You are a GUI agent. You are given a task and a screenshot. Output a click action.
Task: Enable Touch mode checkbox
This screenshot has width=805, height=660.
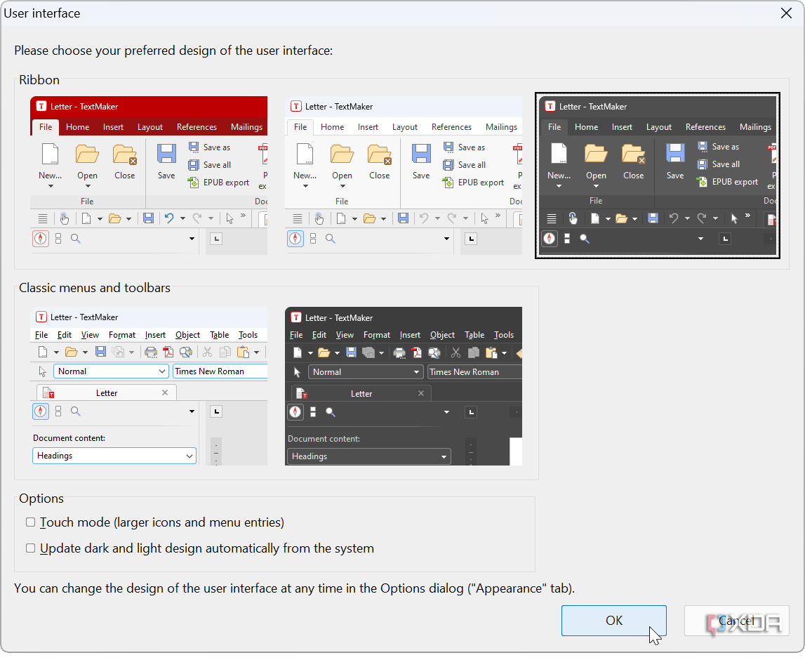(31, 522)
